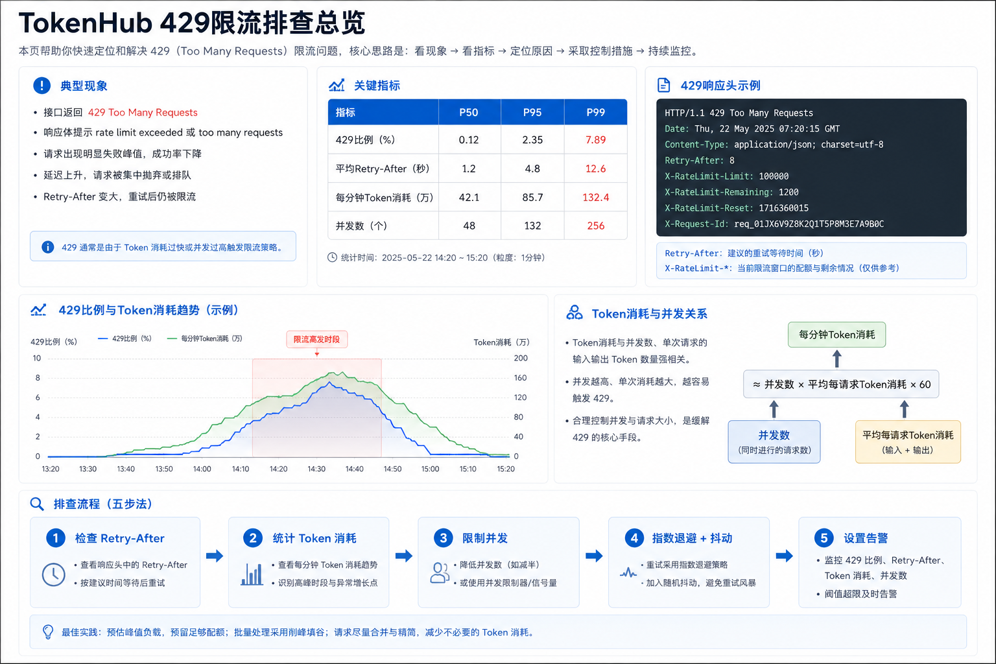Click the step 1 number badge

click(x=56, y=538)
